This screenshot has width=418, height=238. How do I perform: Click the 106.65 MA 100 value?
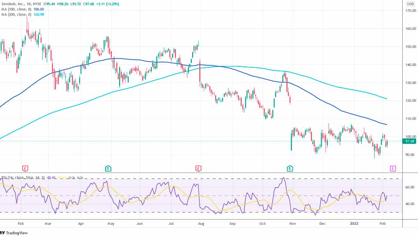click(x=39, y=9)
